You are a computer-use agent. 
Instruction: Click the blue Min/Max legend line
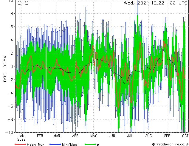pos(55,144)
